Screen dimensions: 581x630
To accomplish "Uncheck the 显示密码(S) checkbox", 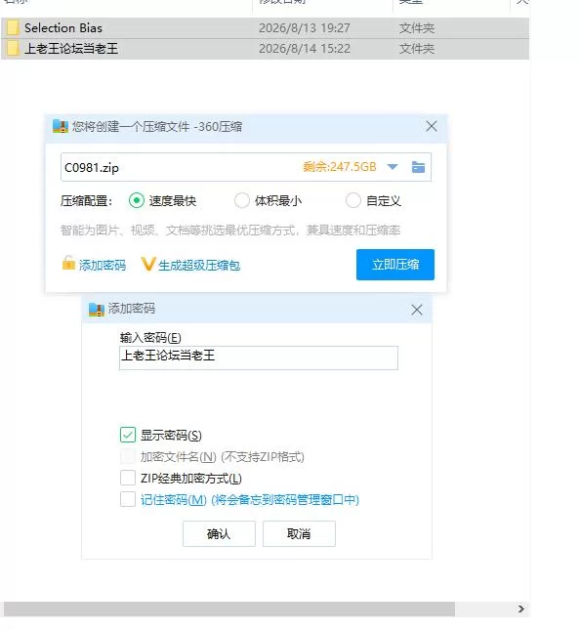I will coord(128,435).
